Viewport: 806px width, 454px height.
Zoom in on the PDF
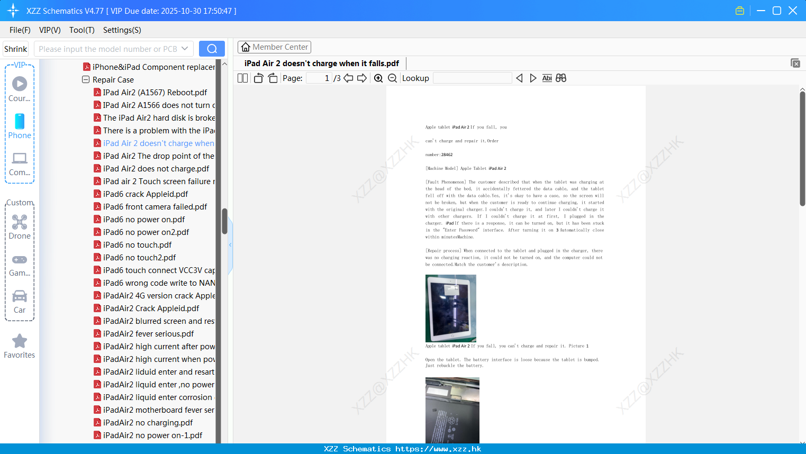tap(378, 78)
